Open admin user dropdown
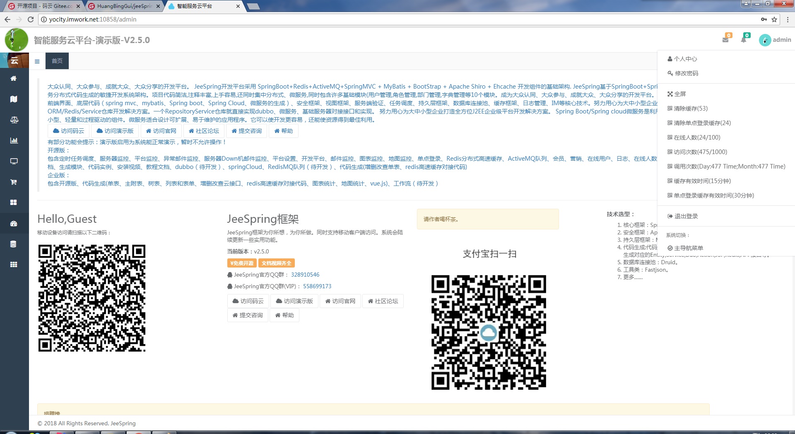The width and height of the screenshot is (795, 434). pyautogui.click(x=782, y=40)
